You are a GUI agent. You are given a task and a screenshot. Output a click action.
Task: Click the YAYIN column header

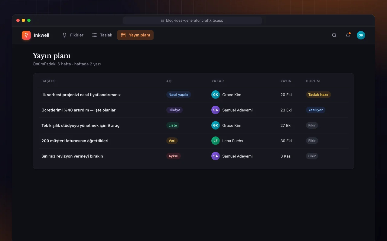[x=286, y=81]
